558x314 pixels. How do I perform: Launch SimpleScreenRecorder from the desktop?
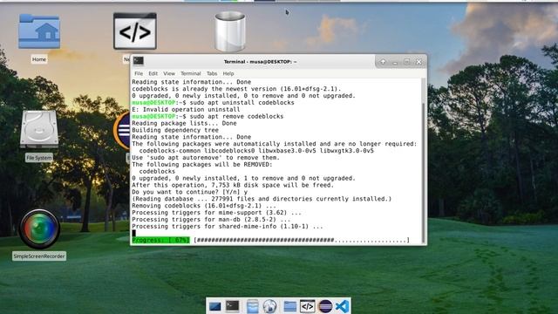click(x=39, y=229)
